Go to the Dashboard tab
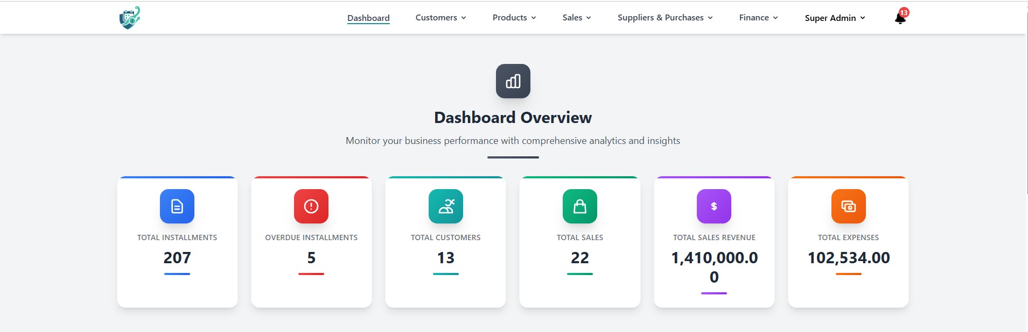The image size is (1028, 332). click(x=368, y=18)
